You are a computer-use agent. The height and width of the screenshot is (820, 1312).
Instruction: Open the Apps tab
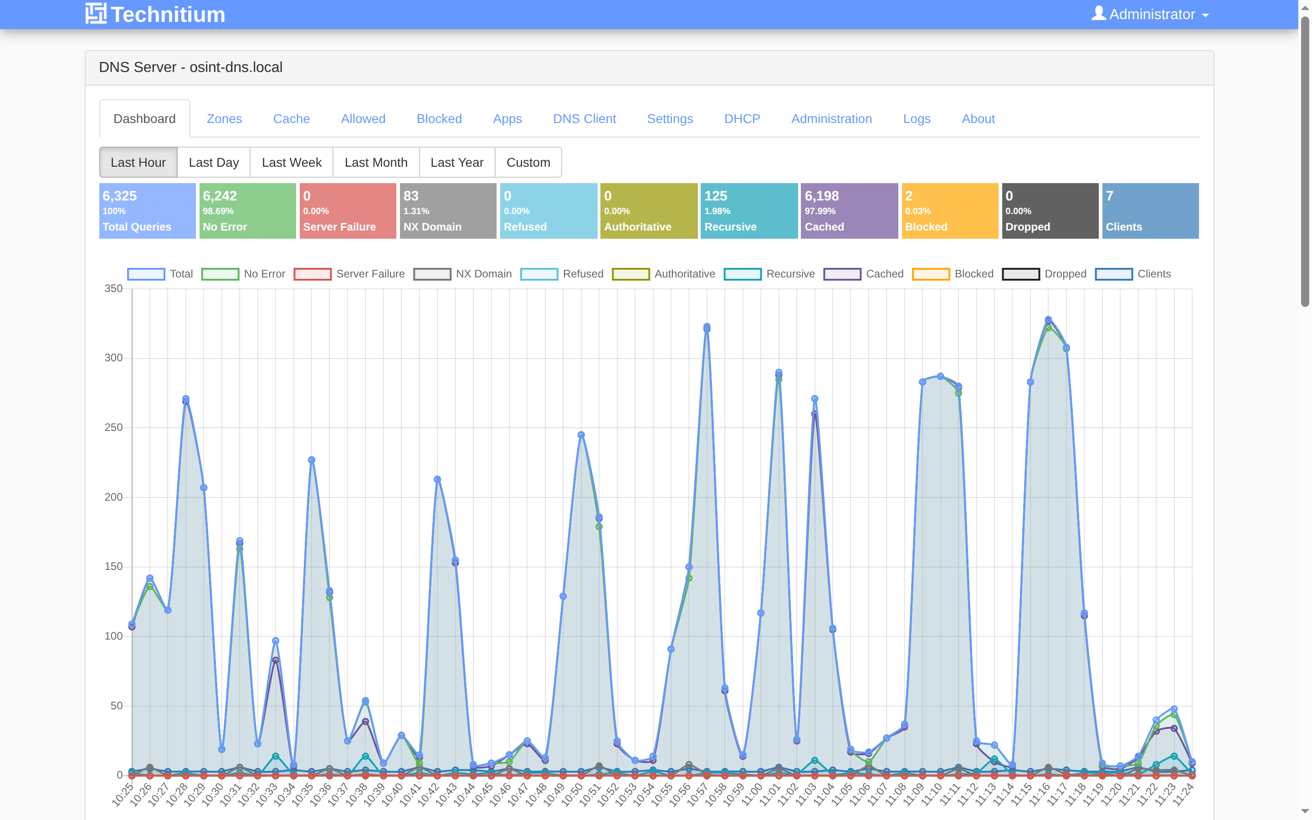(x=507, y=119)
